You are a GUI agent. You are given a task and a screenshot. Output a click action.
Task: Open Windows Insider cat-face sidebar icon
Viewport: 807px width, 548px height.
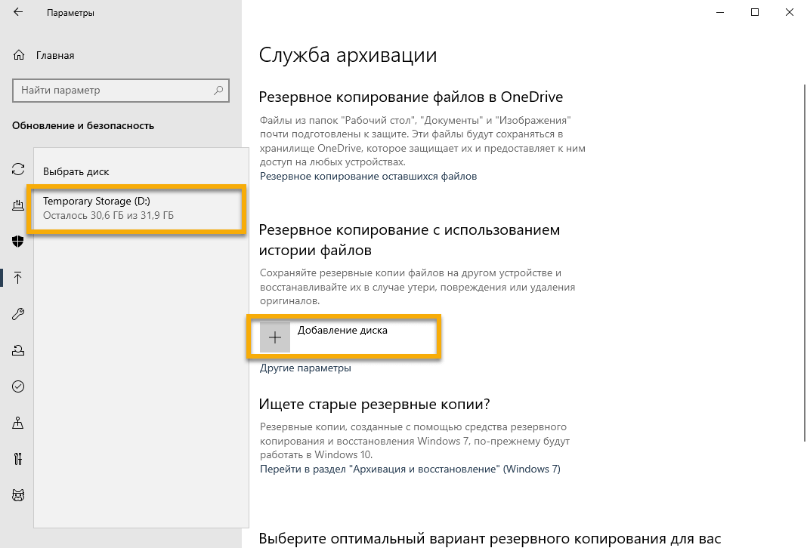coord(18,496)
